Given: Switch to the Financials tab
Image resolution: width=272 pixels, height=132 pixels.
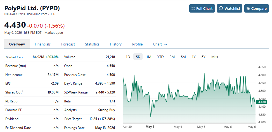Looking at the screenshot, I should (x=43, y=44).
